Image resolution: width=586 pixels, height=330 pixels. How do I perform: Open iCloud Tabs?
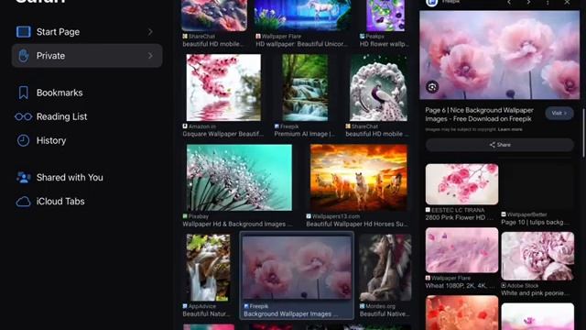(60, 202)
